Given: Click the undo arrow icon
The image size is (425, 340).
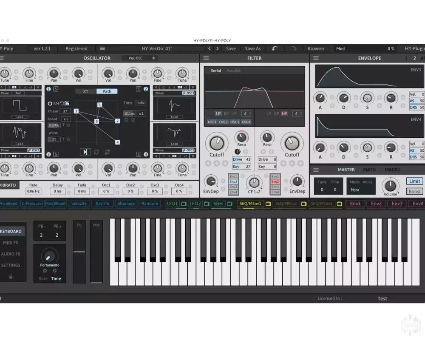Looking at the screenshot, I should (275, 48).
